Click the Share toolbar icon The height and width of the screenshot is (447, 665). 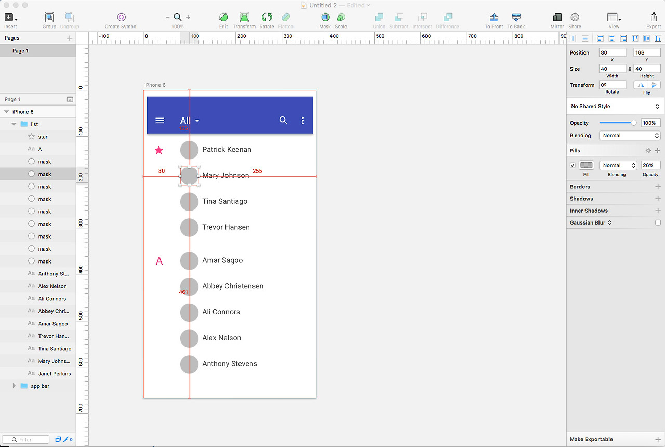(x=575, y=17)
